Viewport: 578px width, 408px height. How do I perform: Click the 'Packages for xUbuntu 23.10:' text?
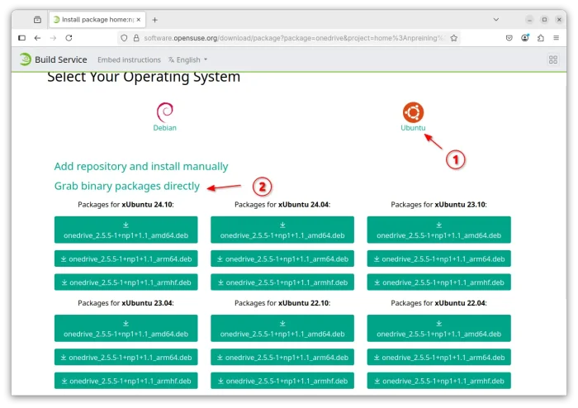click(438, 205)
